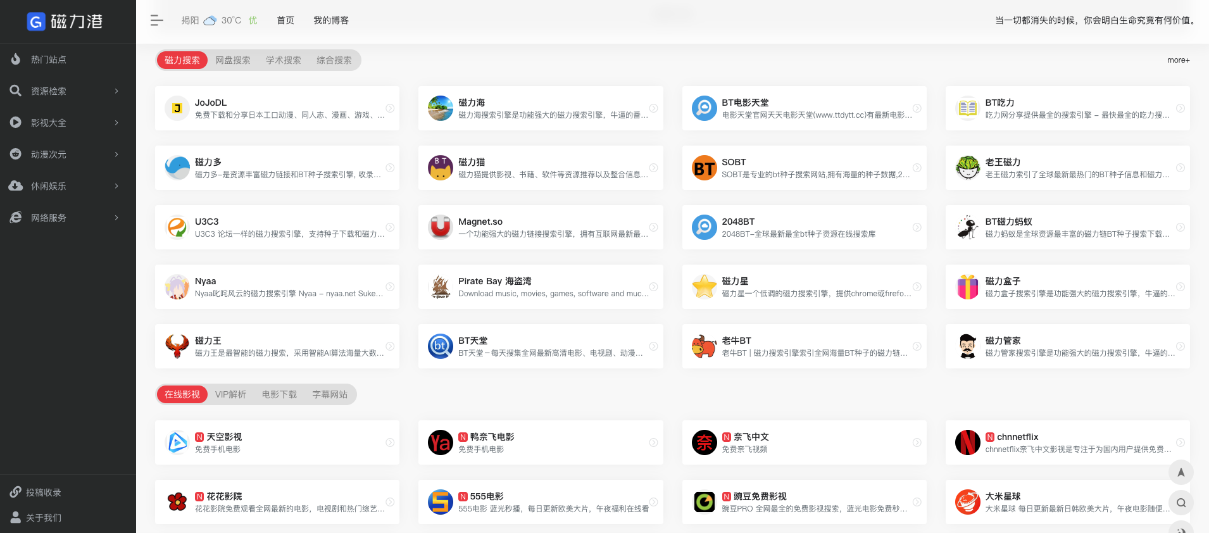Select the 磁力搜索 tab
Screen dimensions: 1209x533
click(x=182, y=60)
